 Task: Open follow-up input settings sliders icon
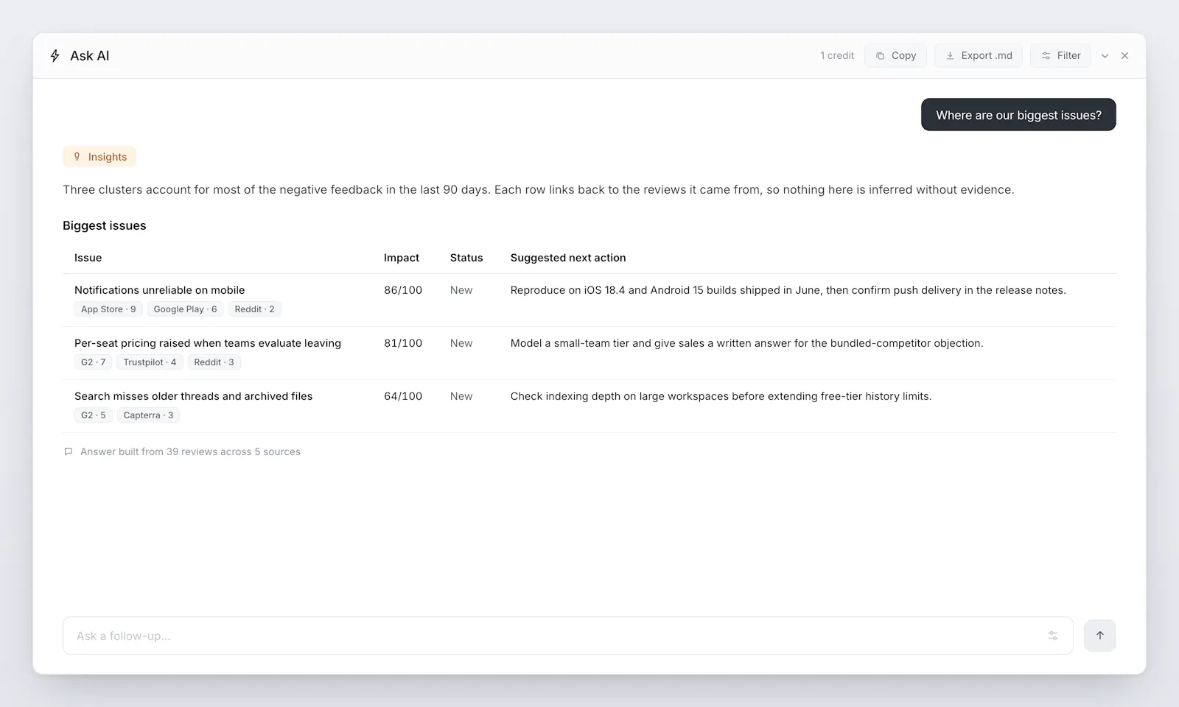[1053, 636]
